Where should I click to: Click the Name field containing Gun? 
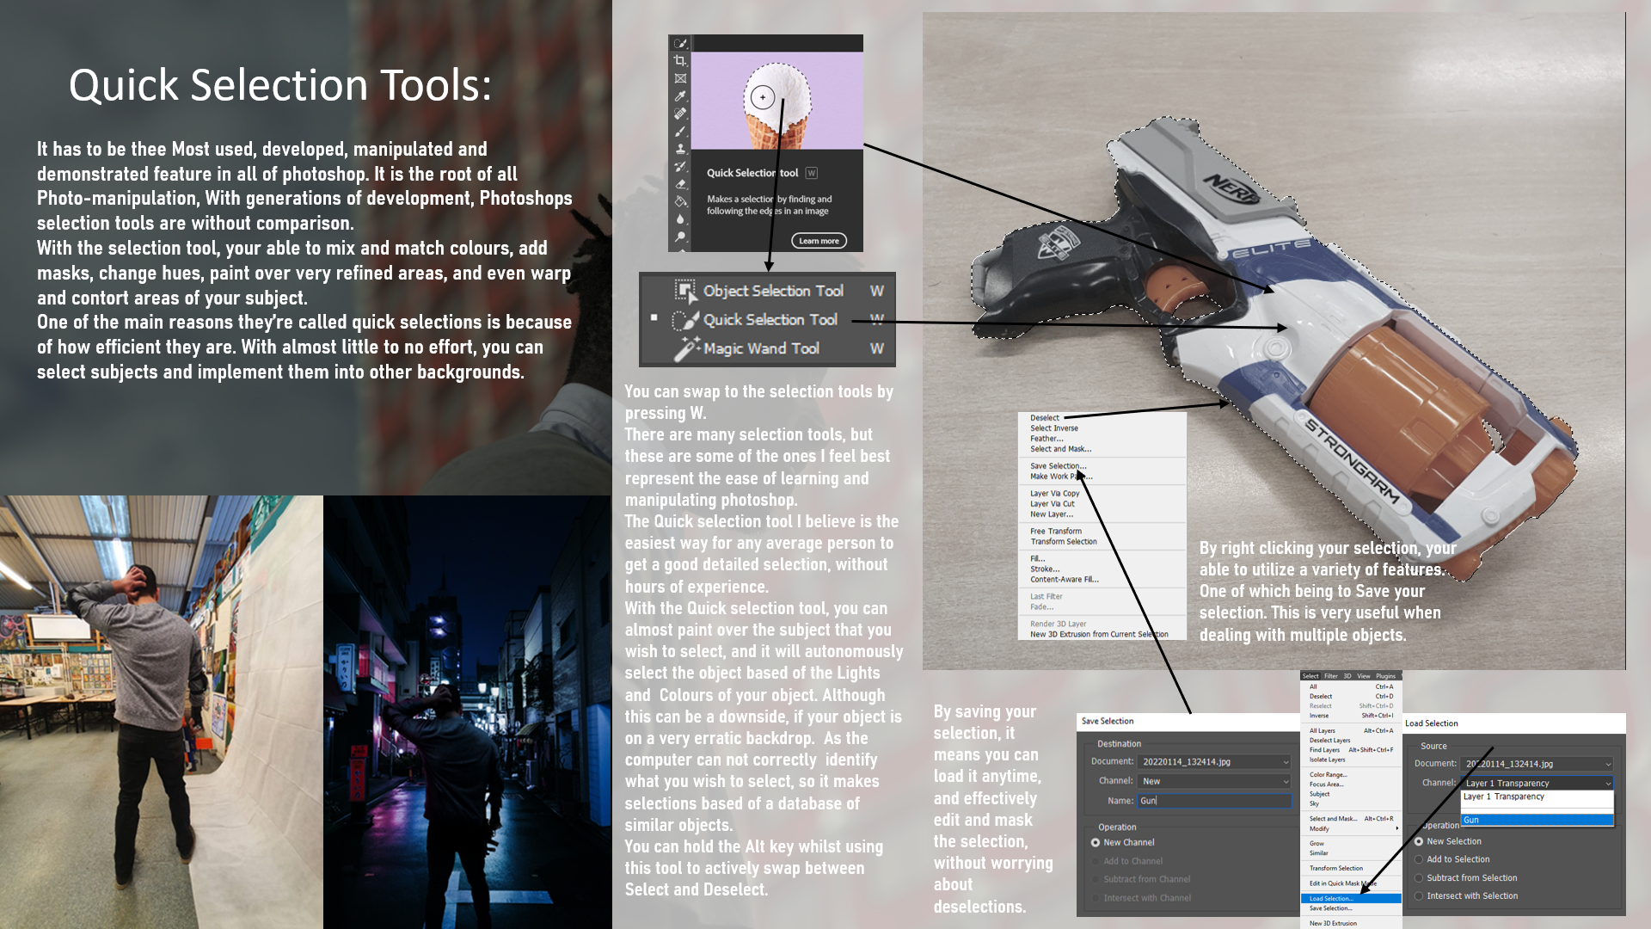(1214, 801)
